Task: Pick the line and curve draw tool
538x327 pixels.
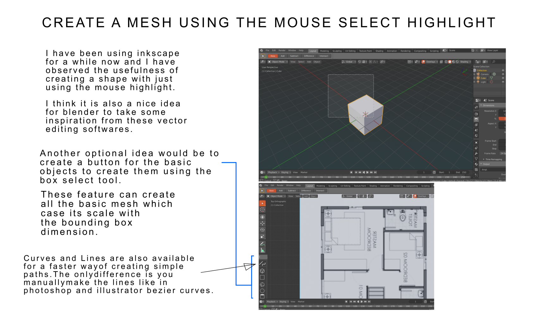Action: (262, 263)
